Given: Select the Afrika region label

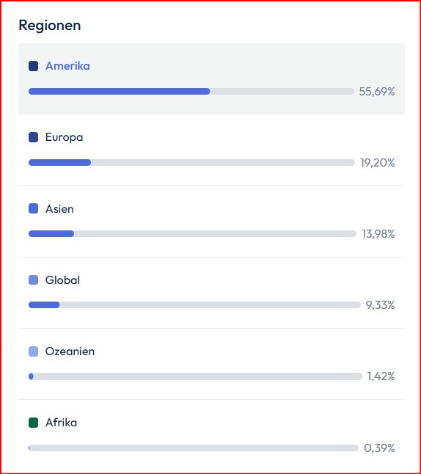Looking at the screenshot, I should 61,423.
